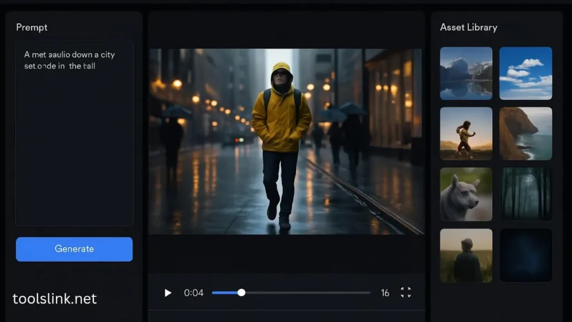
Task: Click the prompt text 'A met aaulio down a city'
Action: pos(69,55)
